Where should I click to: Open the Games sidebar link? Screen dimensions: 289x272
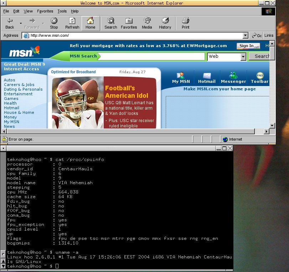(x=11, y=99)
